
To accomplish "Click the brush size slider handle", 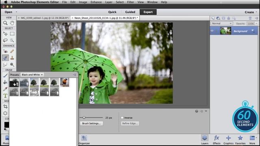I will coord(84,118).
